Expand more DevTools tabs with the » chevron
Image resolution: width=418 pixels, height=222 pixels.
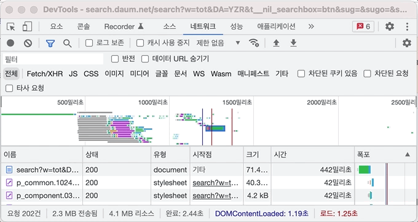pos(311,26)
